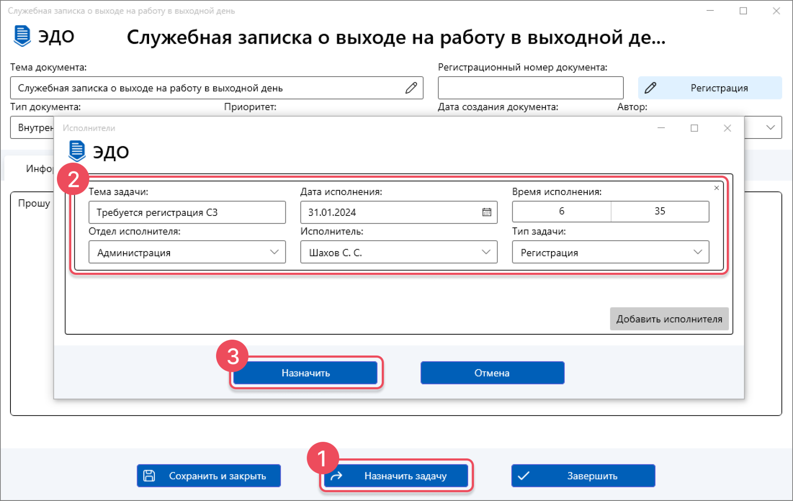Remove executor row with small x icon
The image size is (793, 501).
716,188
